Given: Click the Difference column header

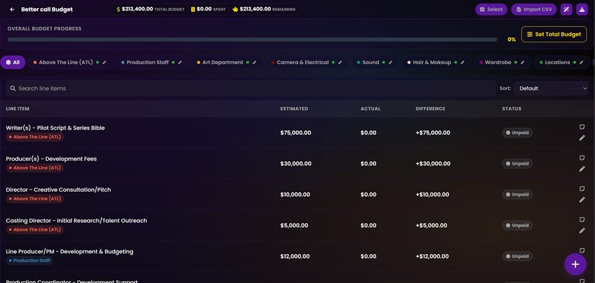Looking at the screenshot, I should pyautogui.click(x=430, y=109).
